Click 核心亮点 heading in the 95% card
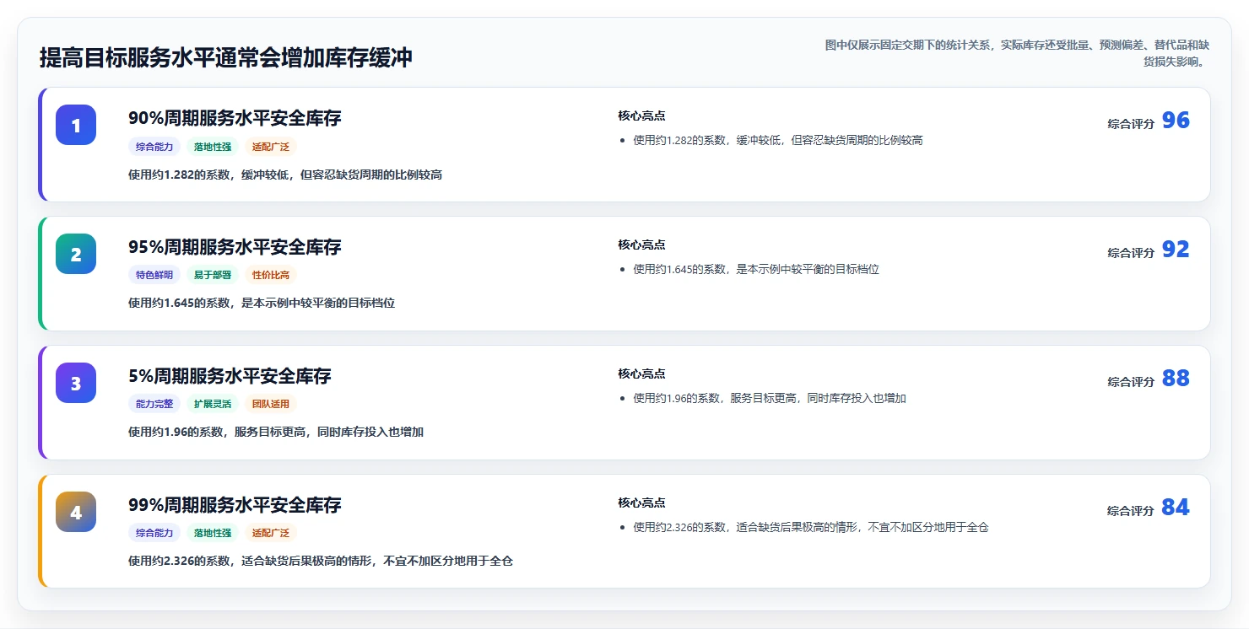 click(641, 245)
